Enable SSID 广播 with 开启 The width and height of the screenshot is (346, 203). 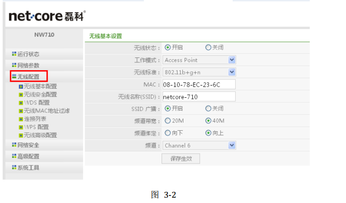168,108
